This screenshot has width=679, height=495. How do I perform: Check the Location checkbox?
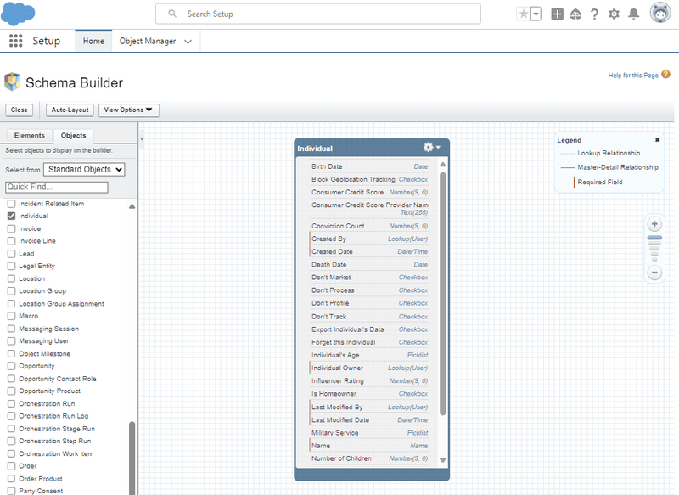(x=11, y=278)
